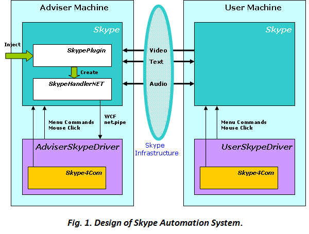Select the white SkypePlugin box
Viewport: 309px width, 234px height.
tap(72, 56)
